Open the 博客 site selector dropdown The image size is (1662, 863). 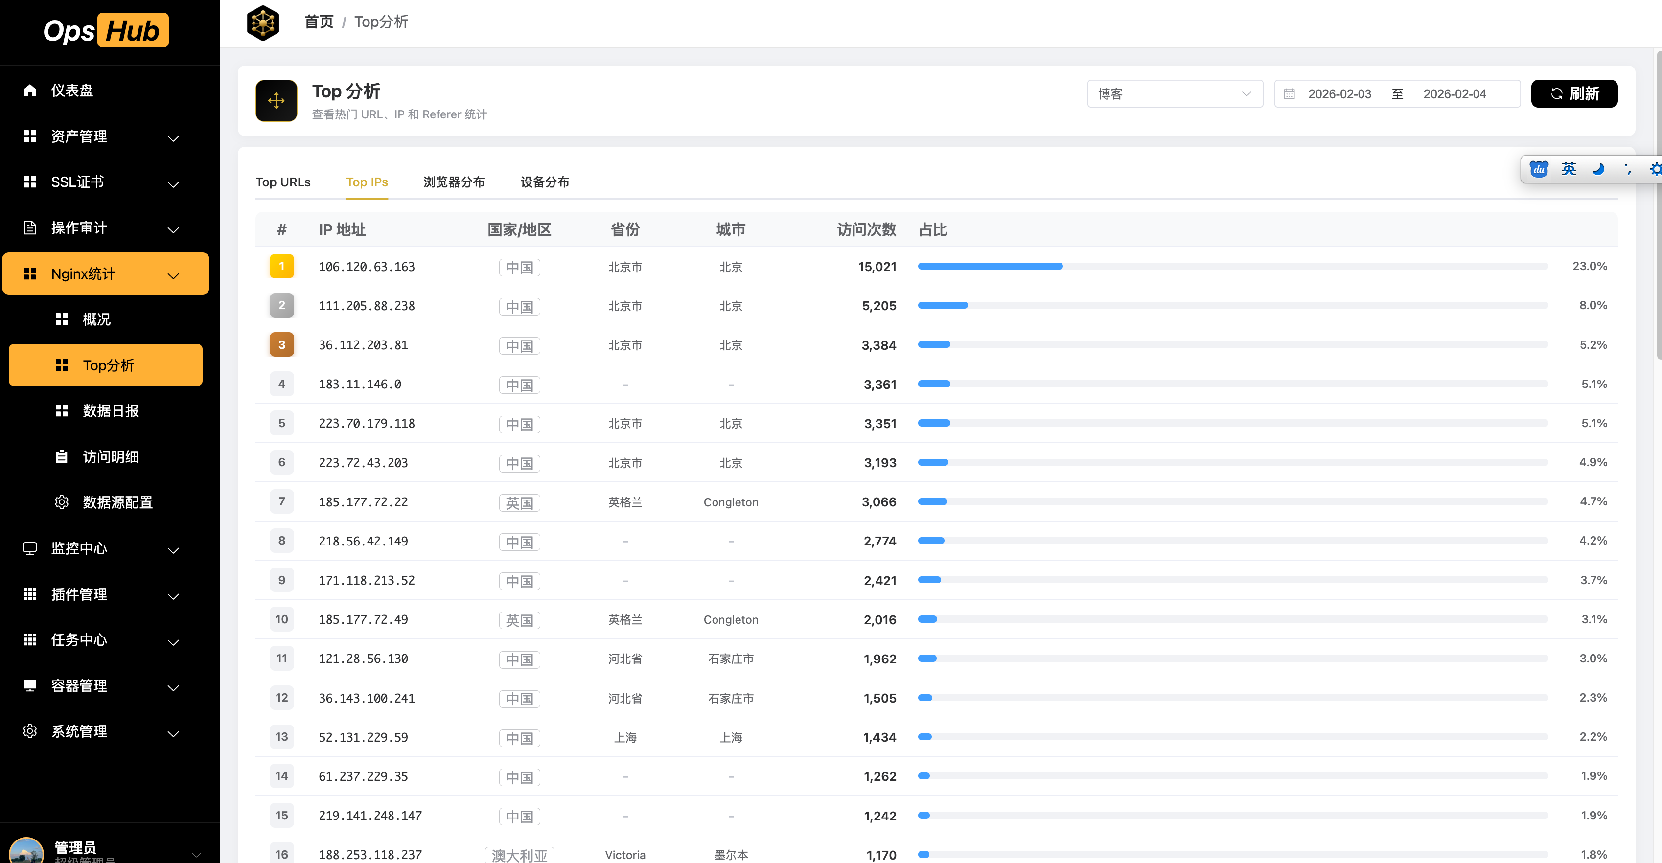click(x=1174, y=93)
